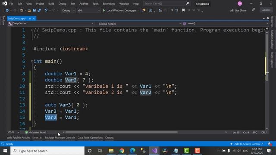Click the Undo arrow icon
This screenshot has height=155, width=276.
tap(46, 10)
